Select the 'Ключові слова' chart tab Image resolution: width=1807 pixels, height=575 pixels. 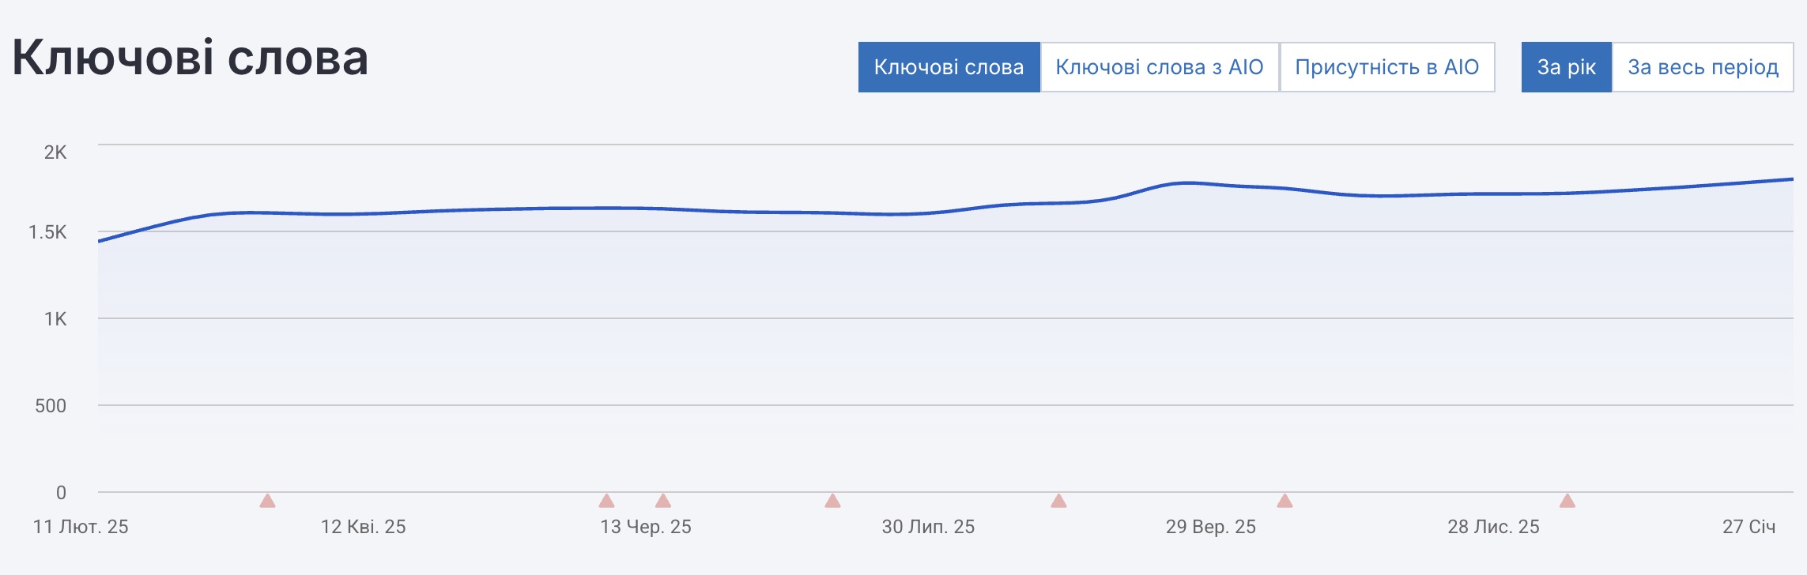(x=949, y=67)
